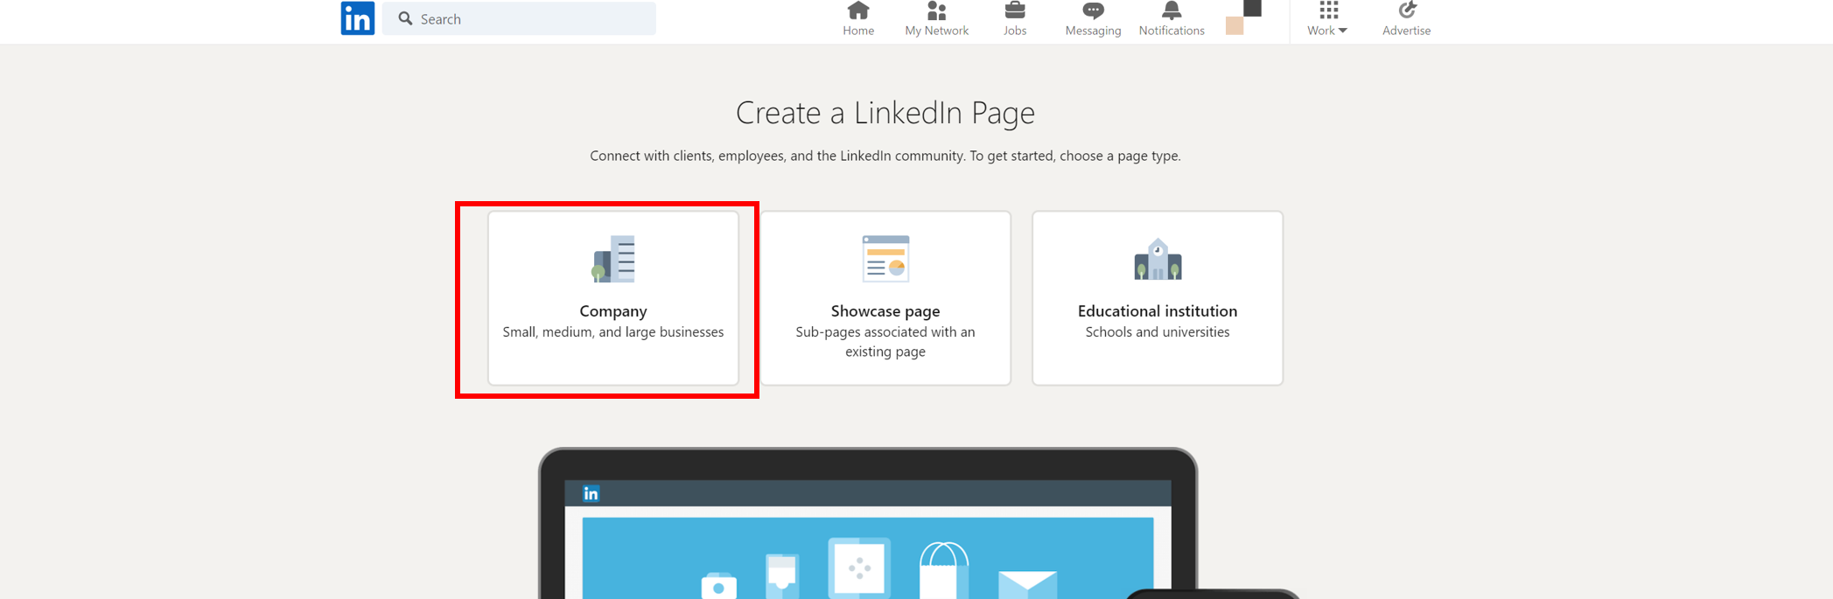Click the 'Create a LinkedIn Page' title
Screen dimensions: 1833x599
point(885,113)
